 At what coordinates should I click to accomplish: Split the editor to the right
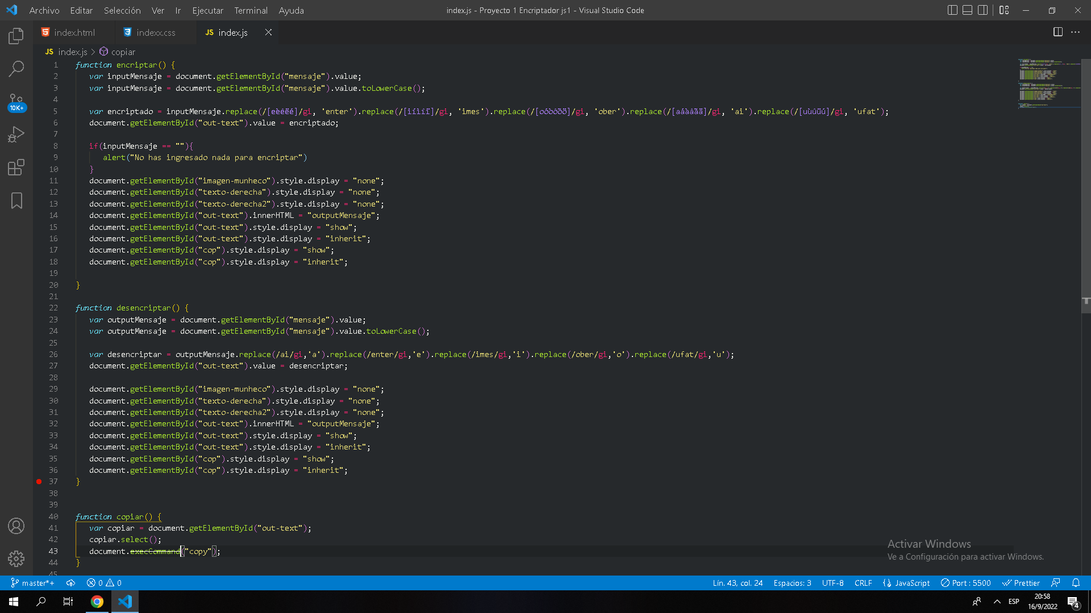coord(1058,32)
